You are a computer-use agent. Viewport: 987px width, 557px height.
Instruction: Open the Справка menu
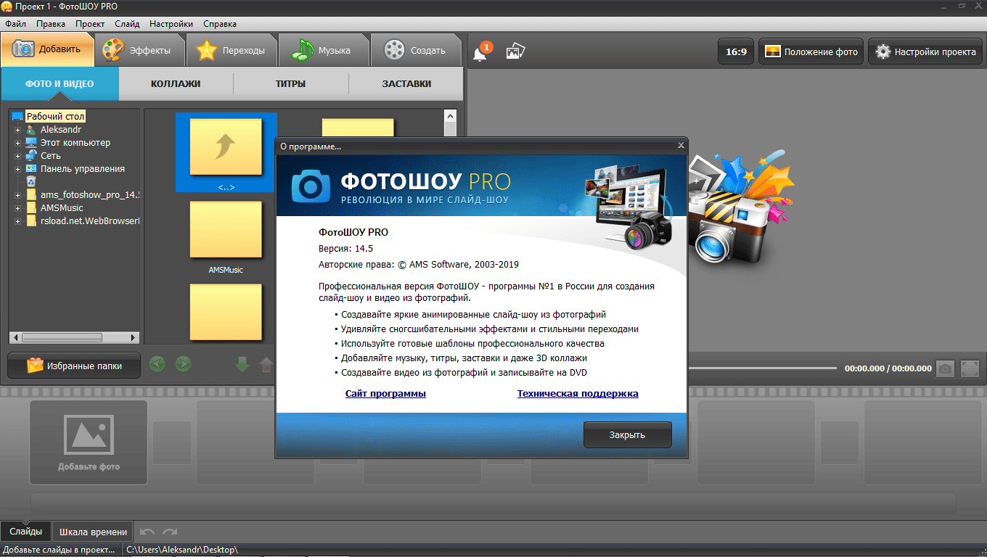(x=220, y=24)
